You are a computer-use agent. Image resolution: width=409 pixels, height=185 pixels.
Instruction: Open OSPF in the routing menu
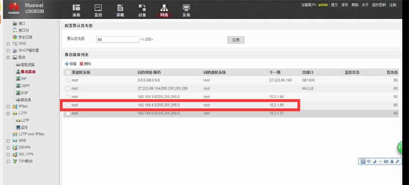25,85
